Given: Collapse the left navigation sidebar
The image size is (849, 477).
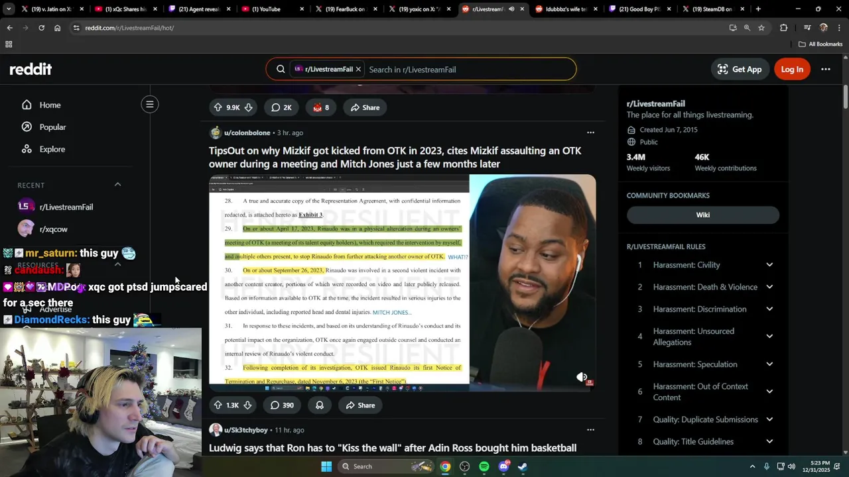Looking at the screenshot, I should point(150,104).
